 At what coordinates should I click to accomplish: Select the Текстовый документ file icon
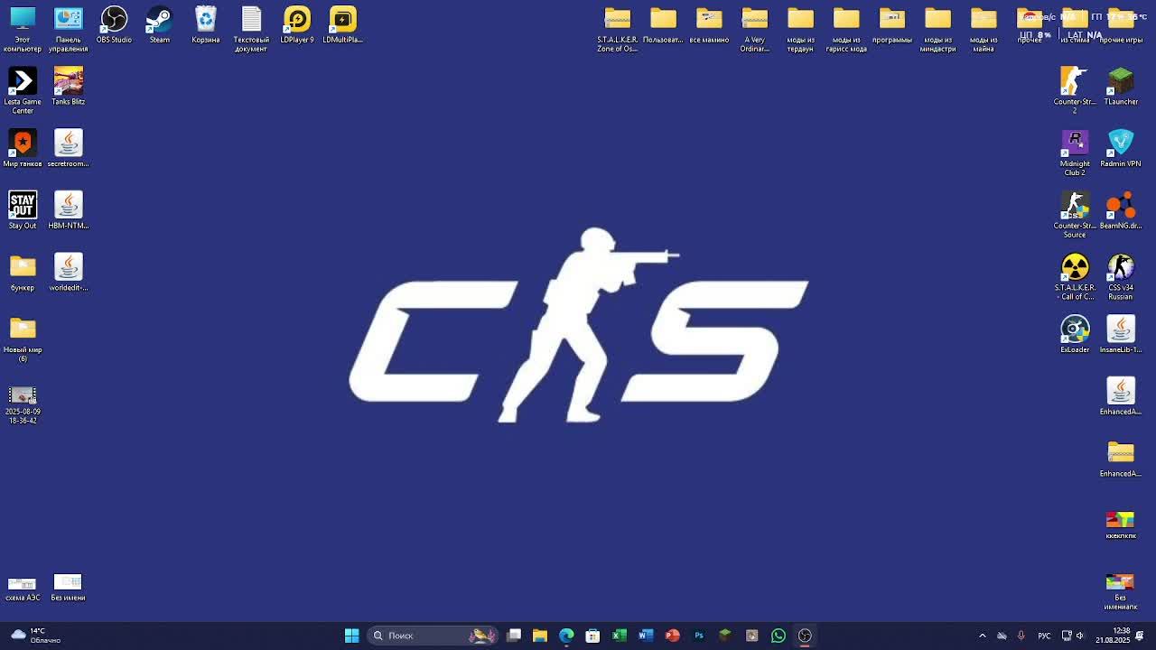coord(251,29)
